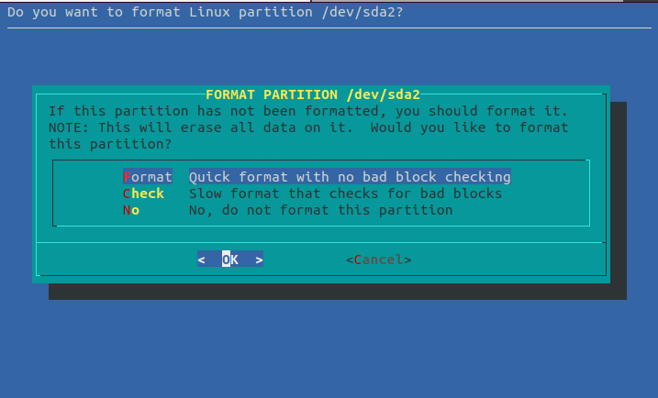Click the left angle bracket of OK
658x398 pixels.
pyautogui.click(x=202, y=260)
